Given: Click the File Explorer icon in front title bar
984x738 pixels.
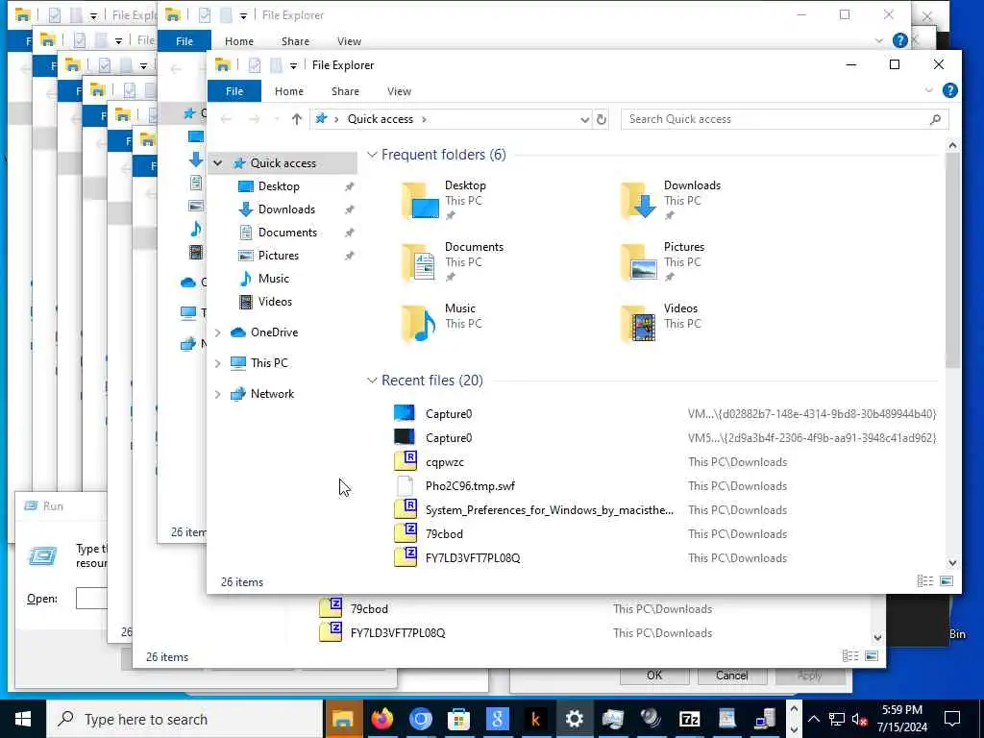Looking at the screenshot, I should pyautogui.click(x=222, y=65).
